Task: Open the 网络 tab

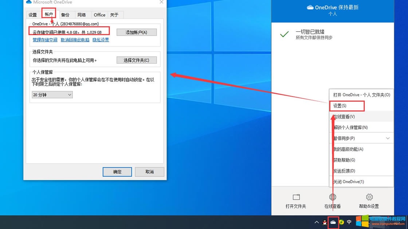Action: [82, 15]
